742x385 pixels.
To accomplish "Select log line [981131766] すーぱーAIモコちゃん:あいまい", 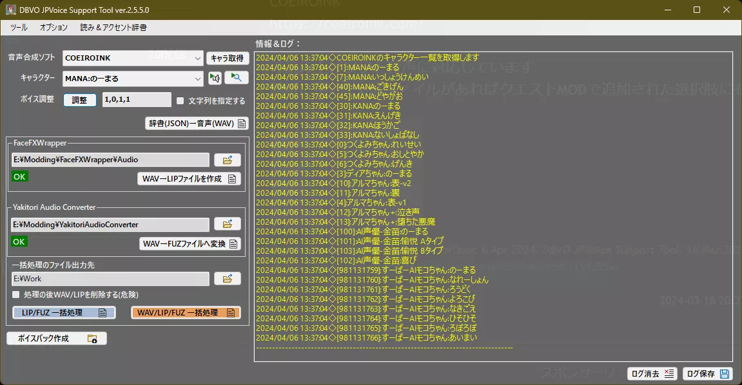I will coord(367,338).
